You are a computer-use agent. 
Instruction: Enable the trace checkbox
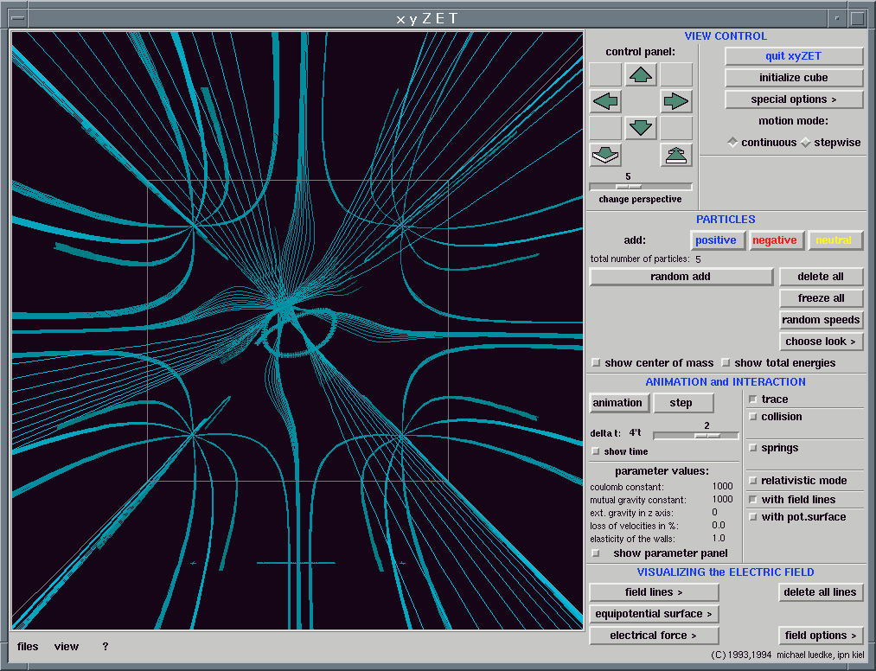[753, 399]
